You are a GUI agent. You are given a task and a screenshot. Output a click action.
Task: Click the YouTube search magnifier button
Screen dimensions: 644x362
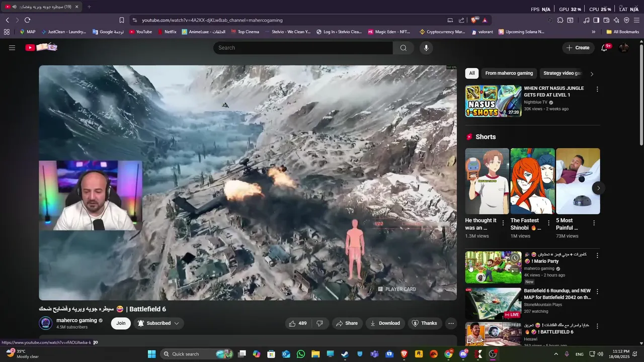click(x=403, y=48)
